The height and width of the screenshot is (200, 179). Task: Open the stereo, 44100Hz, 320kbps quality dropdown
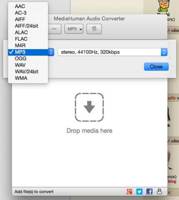113,52
